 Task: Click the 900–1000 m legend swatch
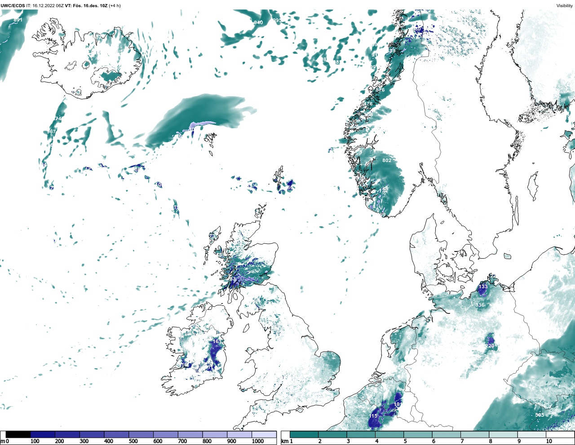point(239,435)
